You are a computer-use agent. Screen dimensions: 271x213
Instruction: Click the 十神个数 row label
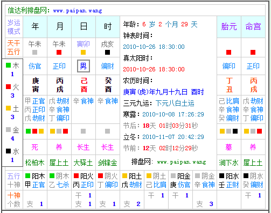(x=14, y=200)
